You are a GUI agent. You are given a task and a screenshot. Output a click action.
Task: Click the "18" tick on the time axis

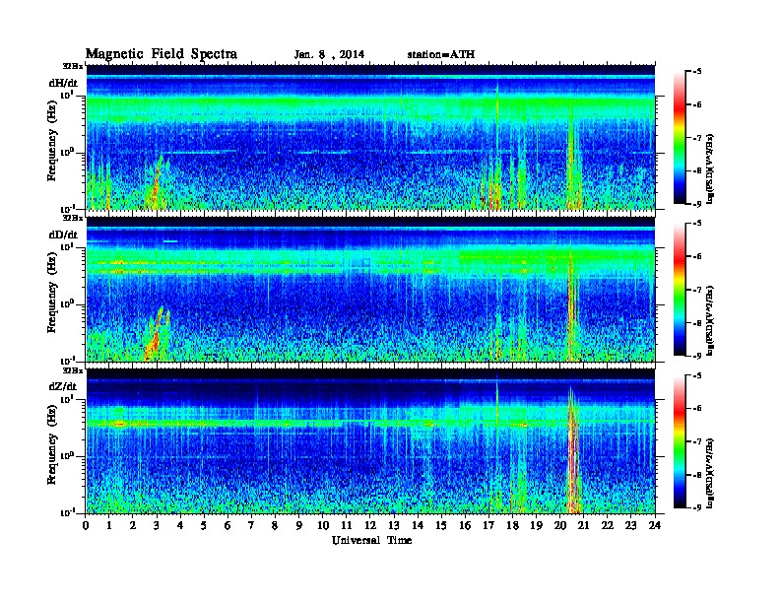coord(513,526)
